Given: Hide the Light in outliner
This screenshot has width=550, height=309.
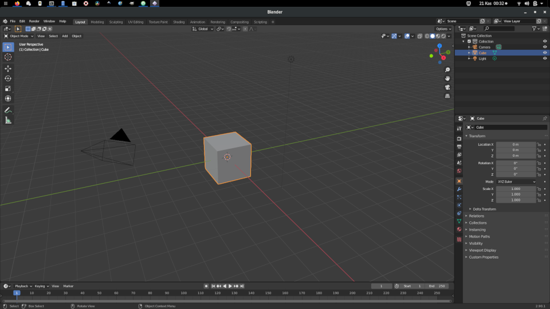Looking at the screenshot, I should tap(545, 58).
